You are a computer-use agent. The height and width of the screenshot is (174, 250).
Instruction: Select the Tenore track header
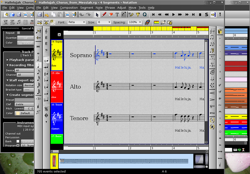57,118
